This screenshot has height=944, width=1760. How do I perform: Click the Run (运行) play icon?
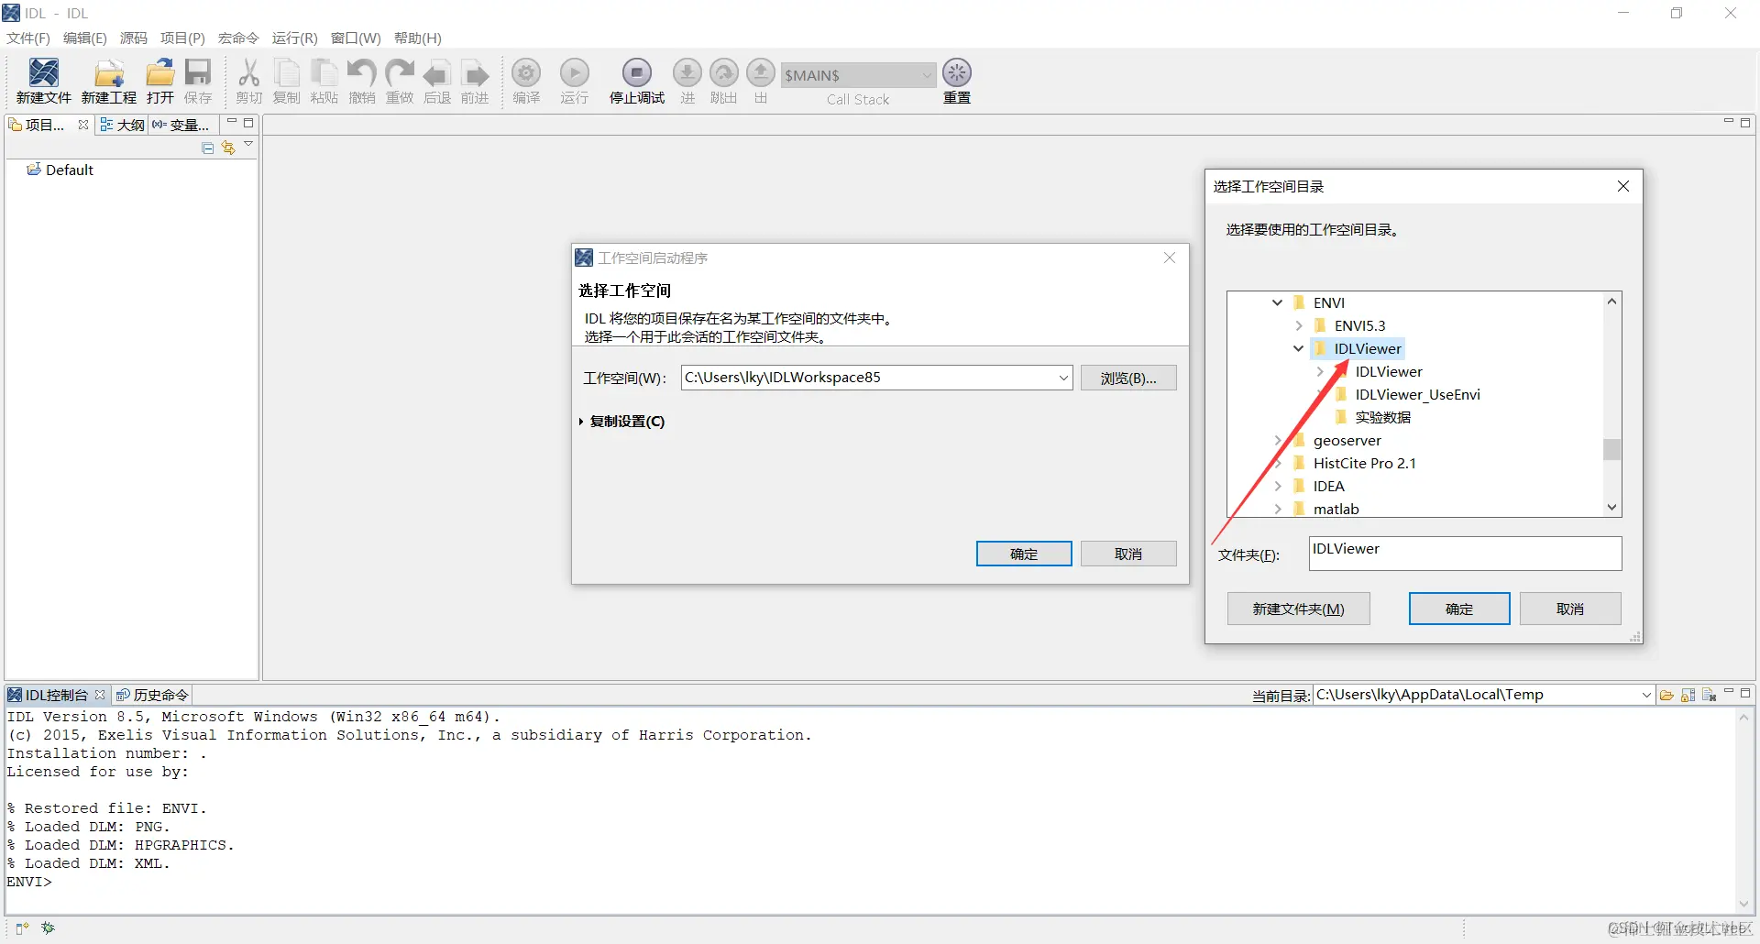click(575, 72)
